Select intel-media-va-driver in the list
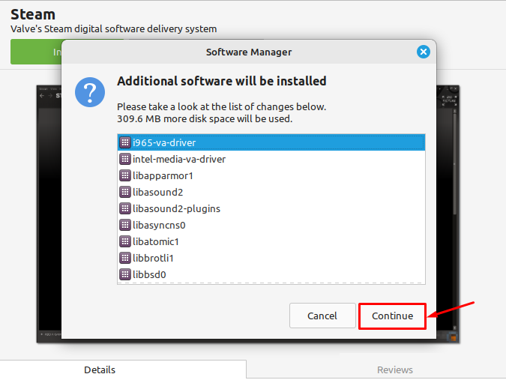Viewport: 506px width, 380px height. (x=179, y=159)
